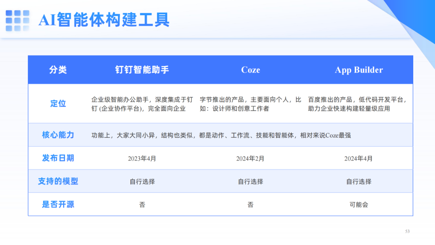Click 自行选择 under 钉钉智能助手

(x=142, y=181)
